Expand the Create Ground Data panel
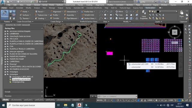This screenshot has width=192, height=108. [25, 22]
